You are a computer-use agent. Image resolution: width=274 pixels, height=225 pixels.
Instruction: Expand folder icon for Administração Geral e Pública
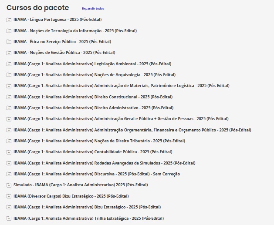[9, 119]
